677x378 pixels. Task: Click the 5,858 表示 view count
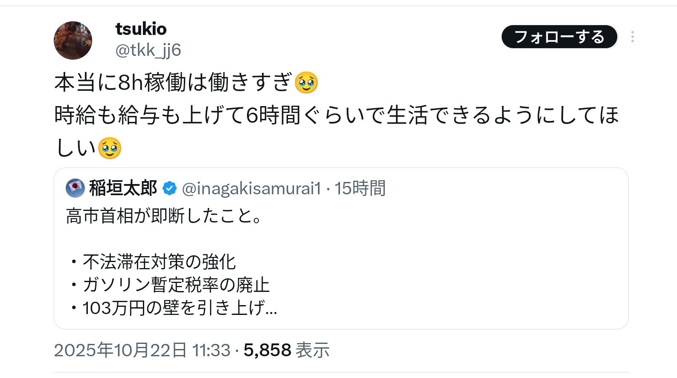(286, 350)
